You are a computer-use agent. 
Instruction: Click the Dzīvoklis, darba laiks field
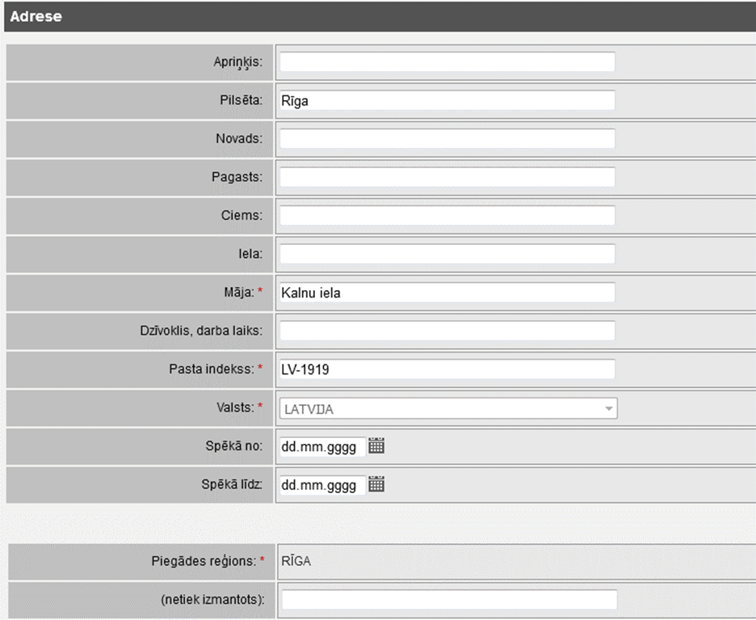447,331
